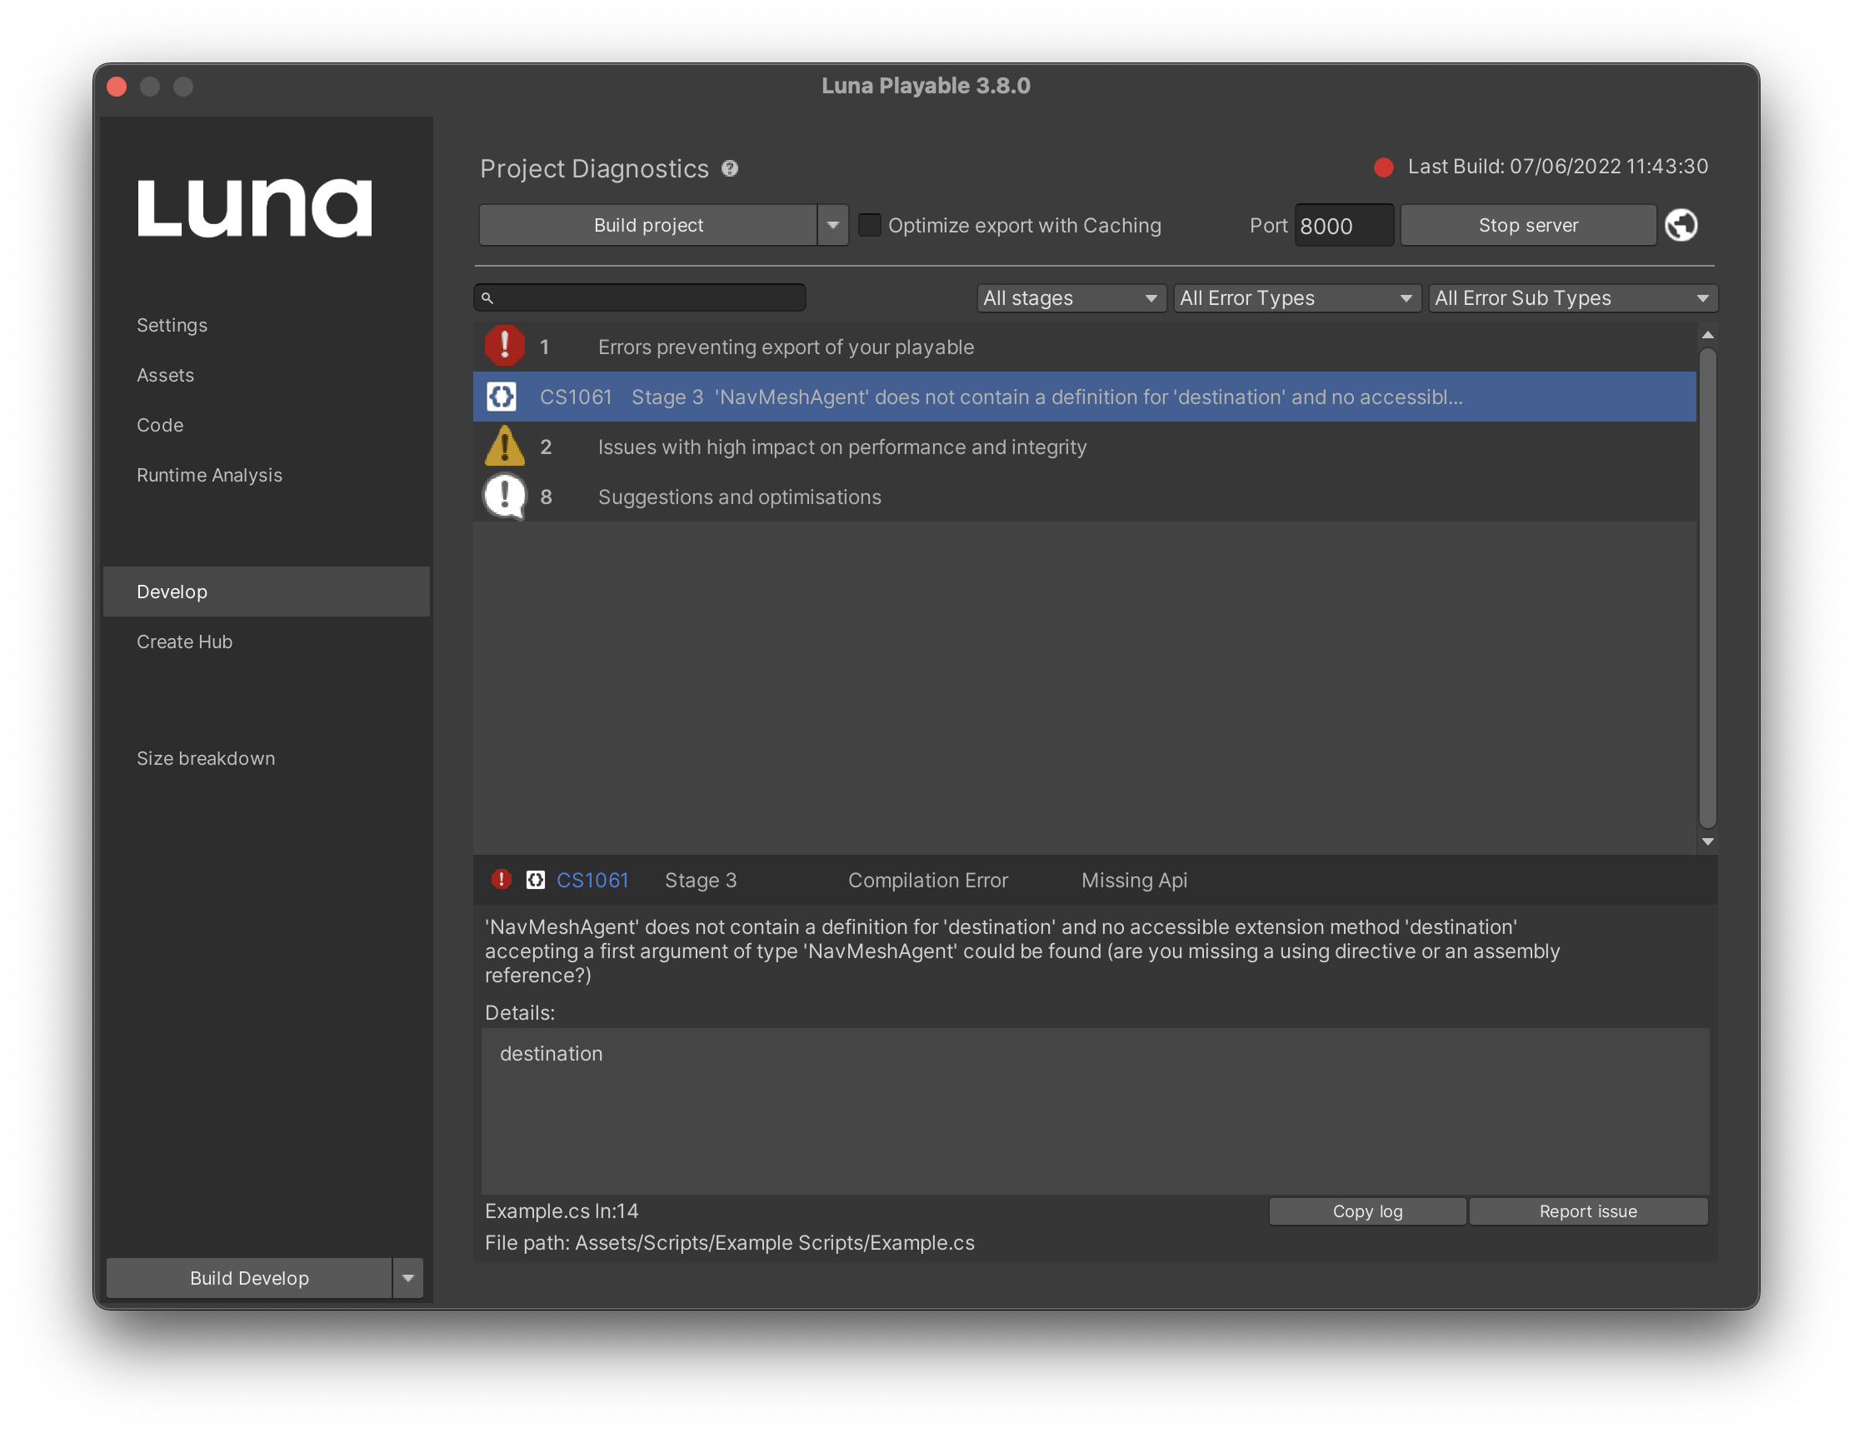Viewport: 1853px width, 1433px height.
Task: Toggle the Optimize export with Caching checkbox
Action: tap(868, 226)
